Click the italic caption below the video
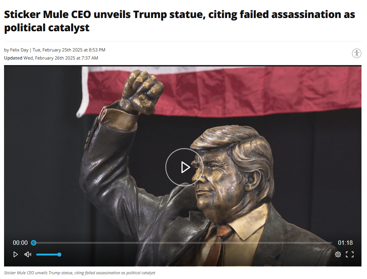Screen dimensions: 367x279 click(80, 273)
